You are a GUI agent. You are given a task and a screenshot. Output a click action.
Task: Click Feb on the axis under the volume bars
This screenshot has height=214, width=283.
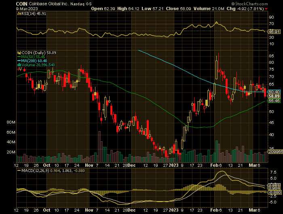[214, 165]
